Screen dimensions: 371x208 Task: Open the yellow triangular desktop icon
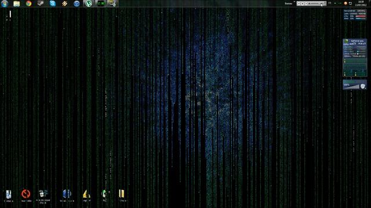click(x=86, y=194)
